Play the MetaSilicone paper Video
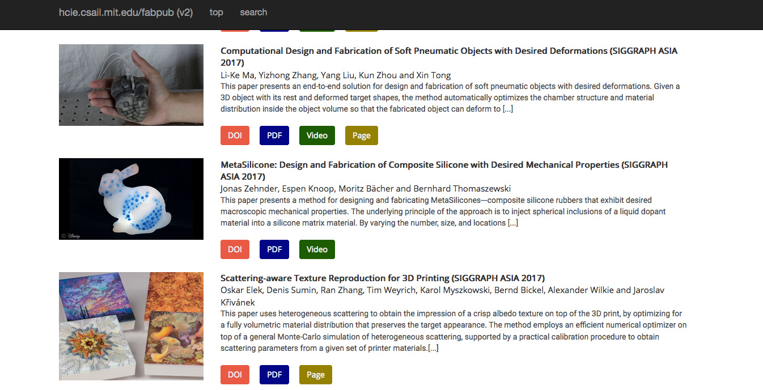763x390 pixels. pos(317,249)
